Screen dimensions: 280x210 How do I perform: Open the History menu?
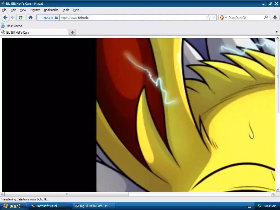pyautogui.click(x=35, y=10)
